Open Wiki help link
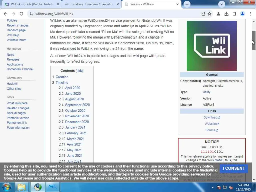 click(x=13, y=35)
